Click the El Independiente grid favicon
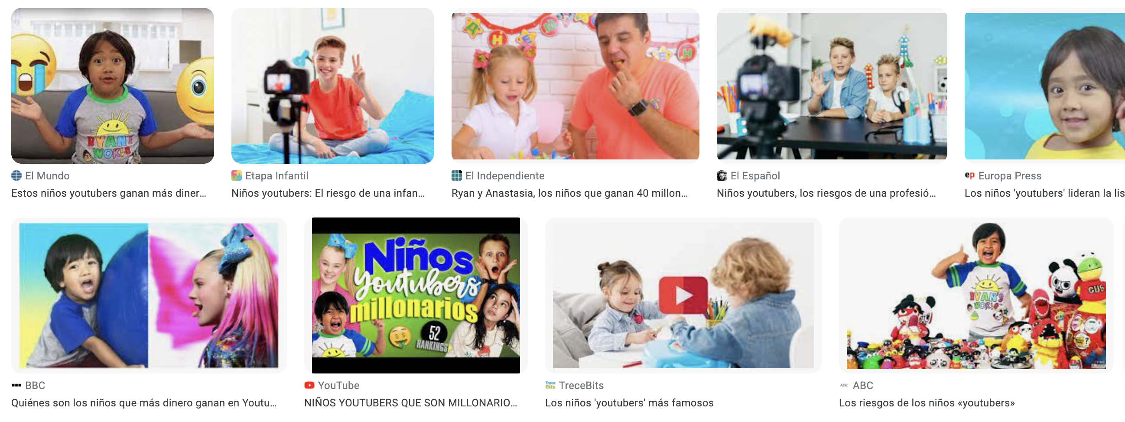 [456, 175]
